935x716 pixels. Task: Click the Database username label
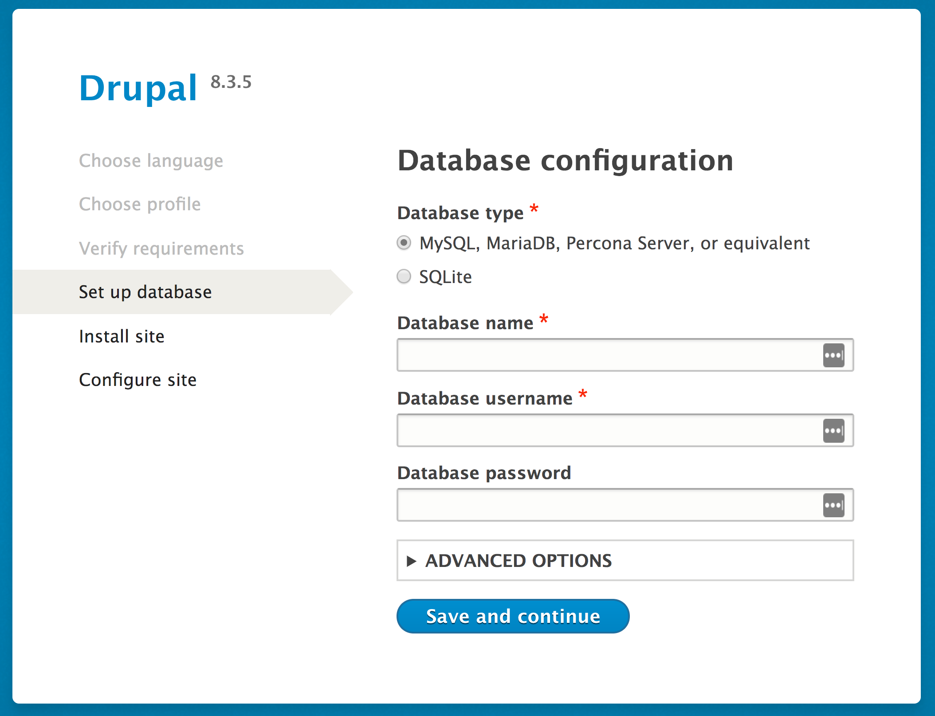click(x=485, y=398)
